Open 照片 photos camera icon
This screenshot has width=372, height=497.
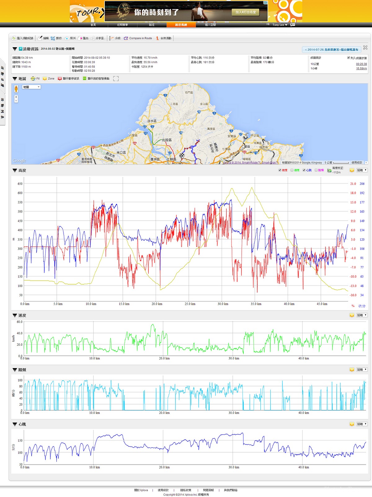67,38
